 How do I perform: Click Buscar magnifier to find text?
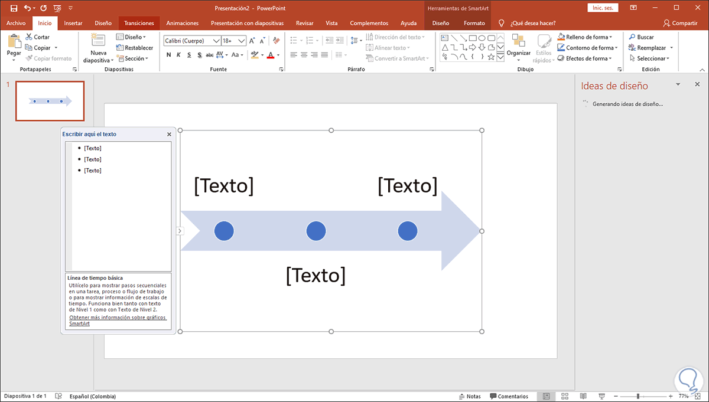coord(641,37)
